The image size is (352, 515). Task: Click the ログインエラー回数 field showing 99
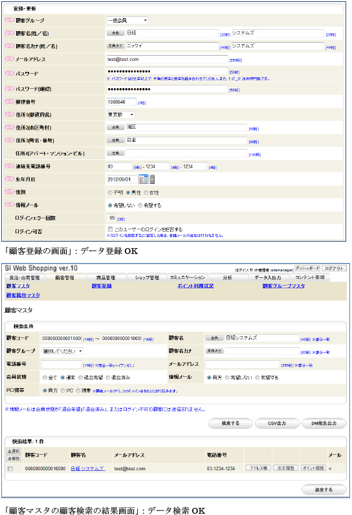click(x=111, y=218)
